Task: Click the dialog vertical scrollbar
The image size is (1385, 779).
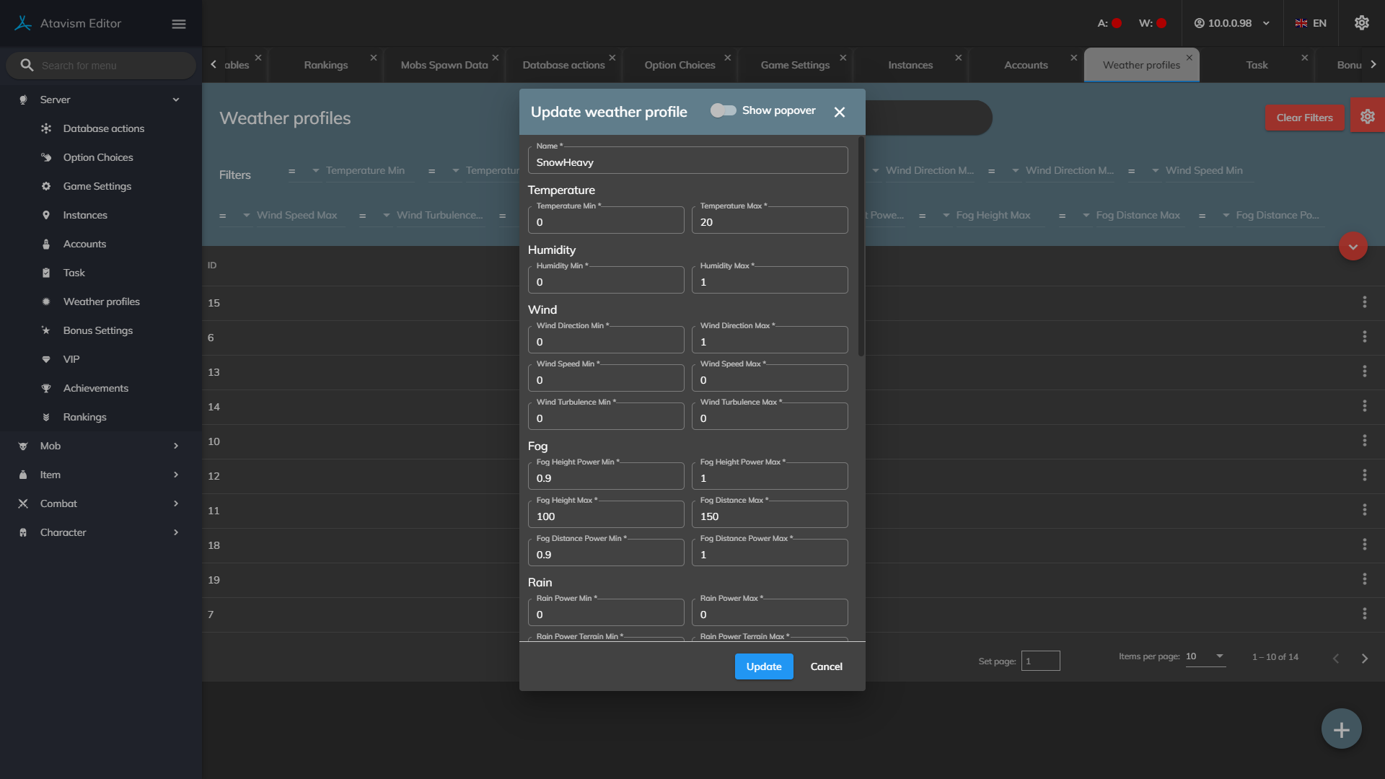Action: (861, 245)
